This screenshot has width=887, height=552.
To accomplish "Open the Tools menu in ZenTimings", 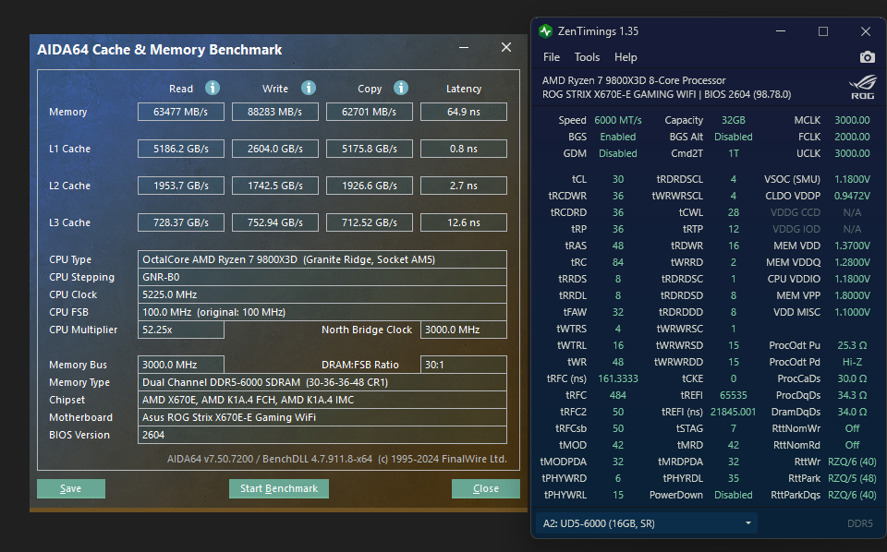I will [x=587, y=57].
